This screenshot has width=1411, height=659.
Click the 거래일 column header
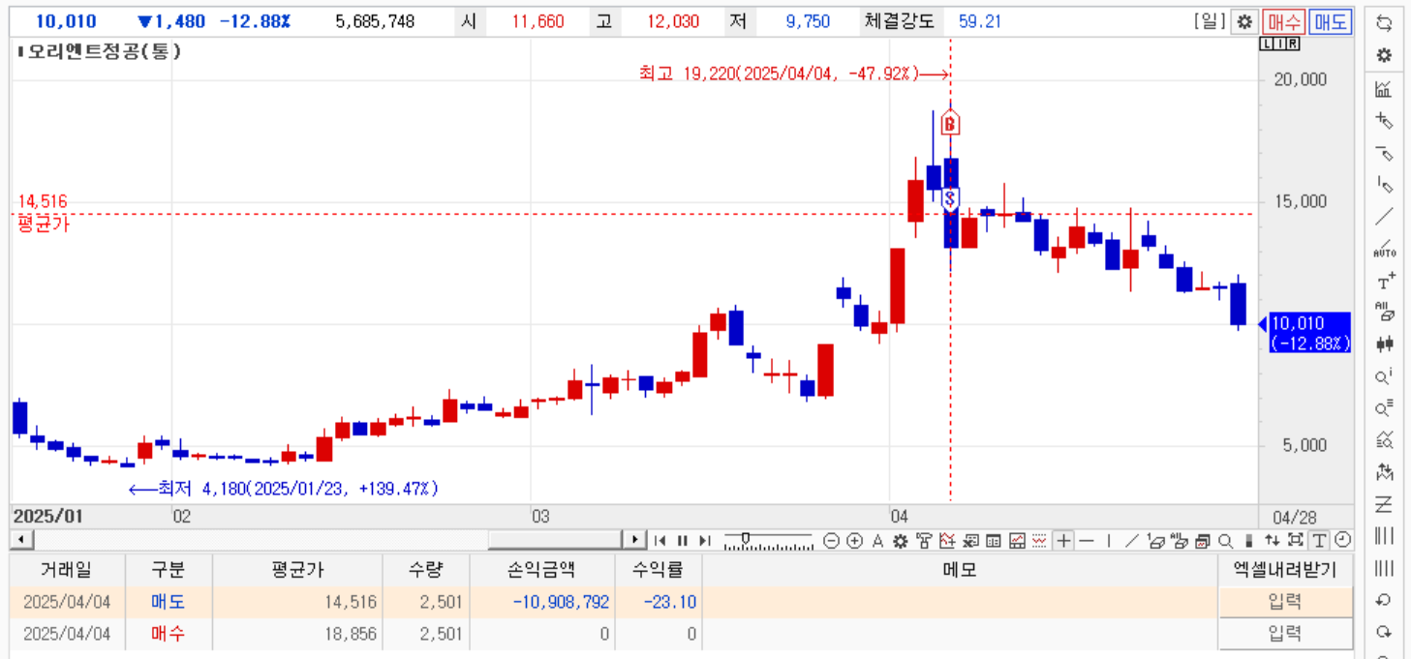[67, 569]
